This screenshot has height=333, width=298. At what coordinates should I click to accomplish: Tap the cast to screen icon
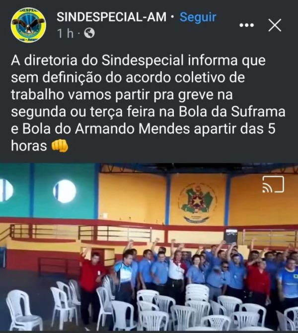tap(273, 184)
